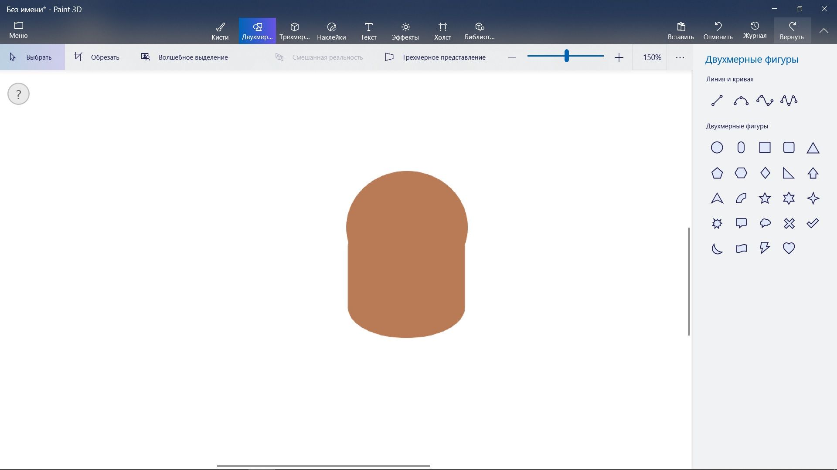Choose the Five-point star shape

[765, 198]
